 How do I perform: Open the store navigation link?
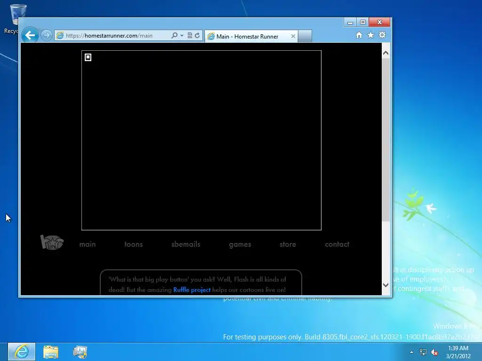(288, 244)
